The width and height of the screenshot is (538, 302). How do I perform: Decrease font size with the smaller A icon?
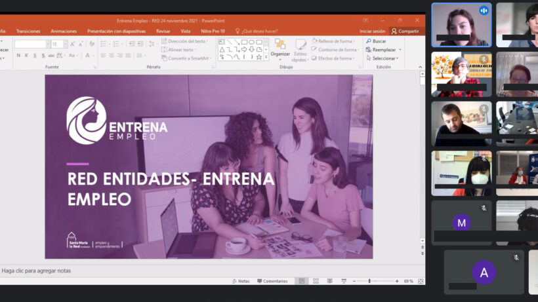tap(81, 44)
